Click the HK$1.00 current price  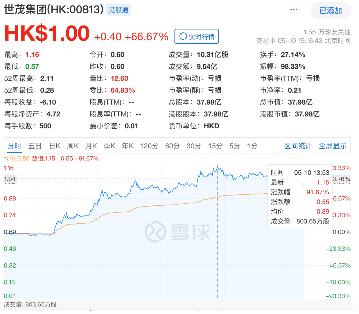[x=47, y=33]
